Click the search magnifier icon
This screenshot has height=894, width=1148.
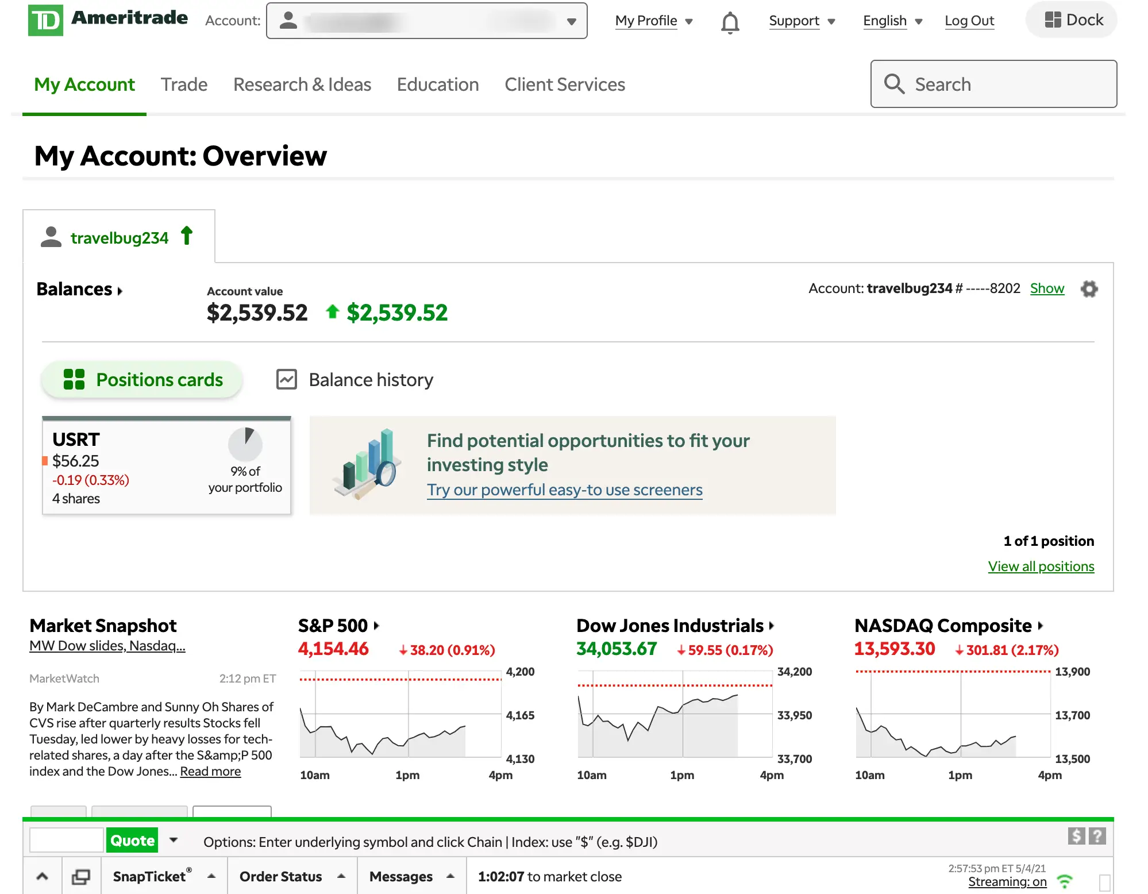895,84
